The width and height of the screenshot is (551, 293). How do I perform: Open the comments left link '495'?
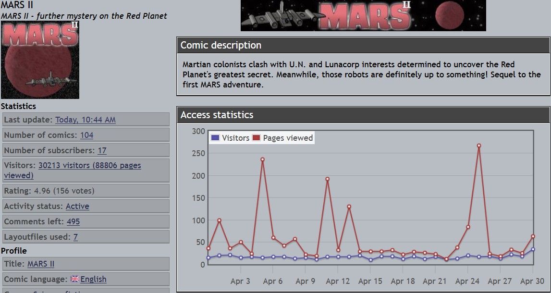tap(73, 221)
